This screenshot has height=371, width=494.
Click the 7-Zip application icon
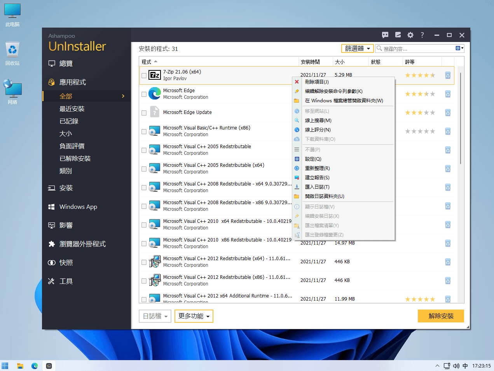click(155, 75)
